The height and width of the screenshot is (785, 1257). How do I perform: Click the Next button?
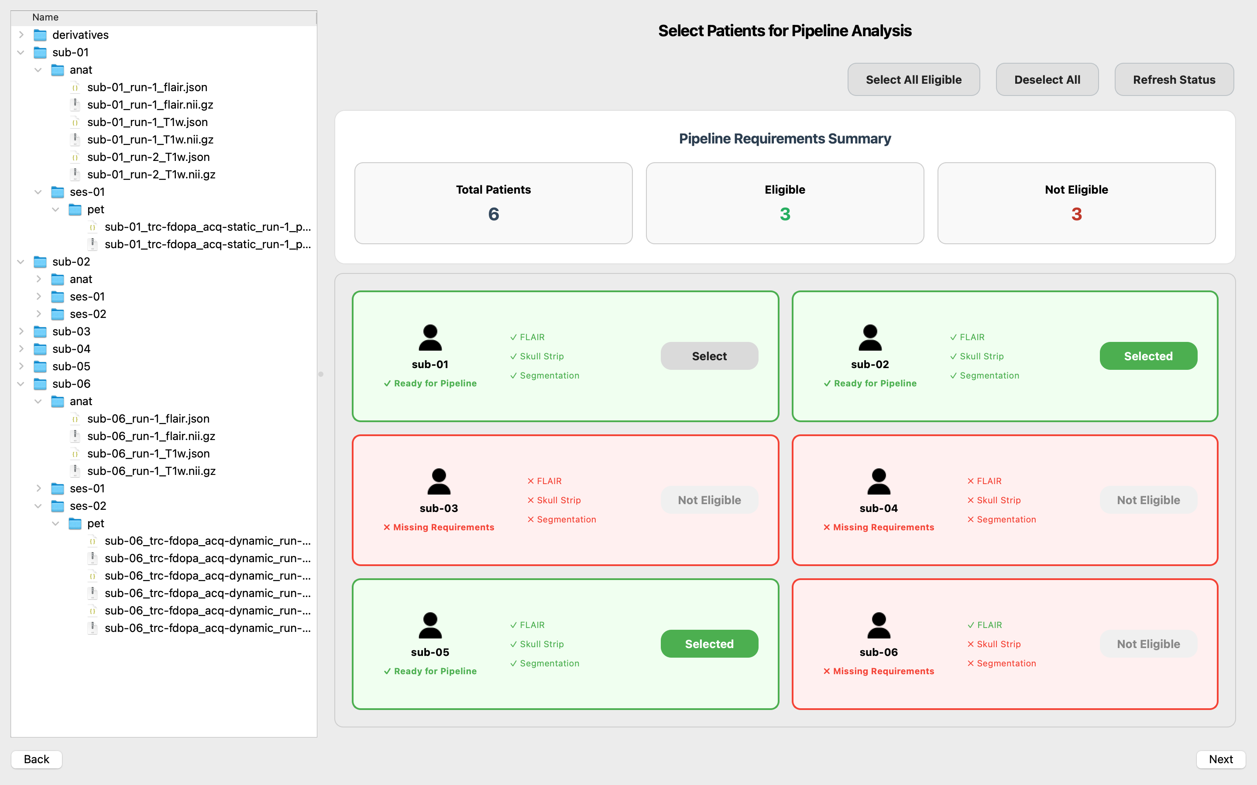tap(1221, 759)
